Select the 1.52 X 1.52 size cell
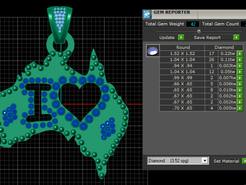The image size is (246, 185). (x=182, y=53)
